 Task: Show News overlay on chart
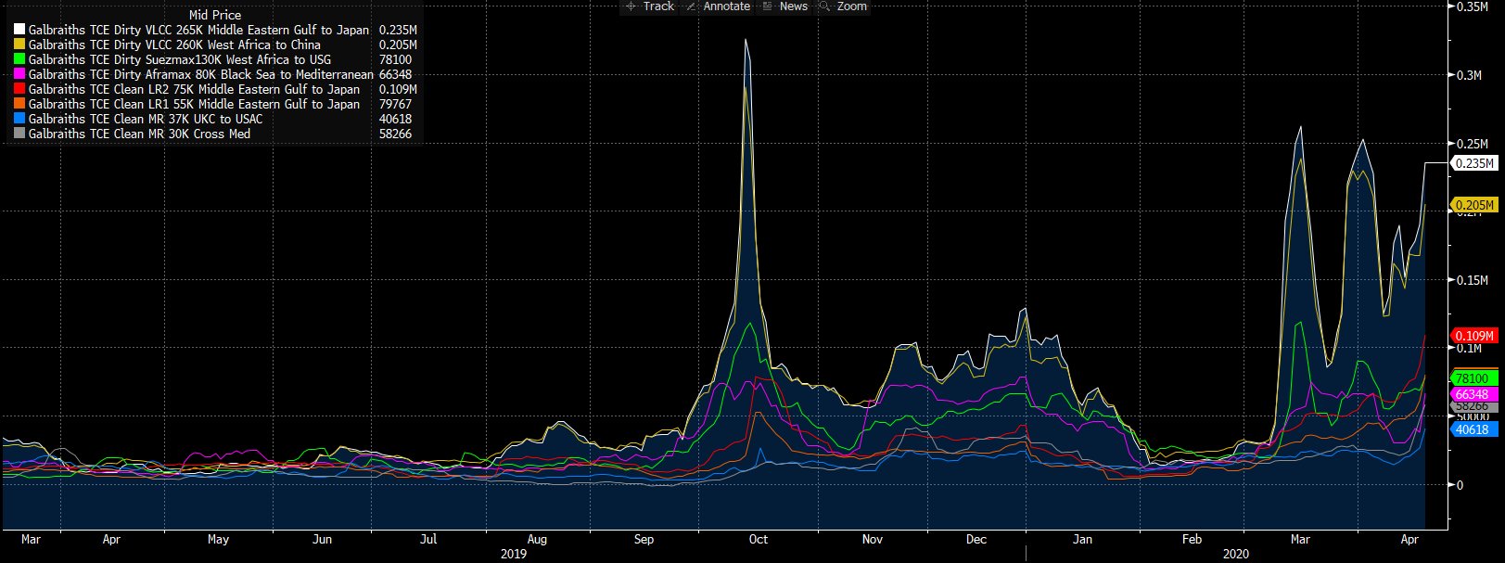pyautogui.click(x=784, y=6)
